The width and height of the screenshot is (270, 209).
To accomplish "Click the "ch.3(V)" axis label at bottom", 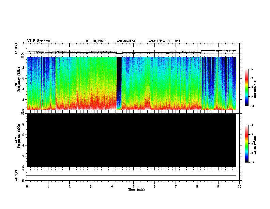I will coord(16,175).
